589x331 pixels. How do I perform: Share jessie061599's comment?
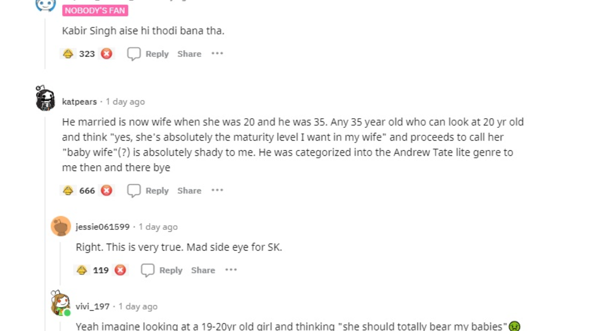pos(203,270)
